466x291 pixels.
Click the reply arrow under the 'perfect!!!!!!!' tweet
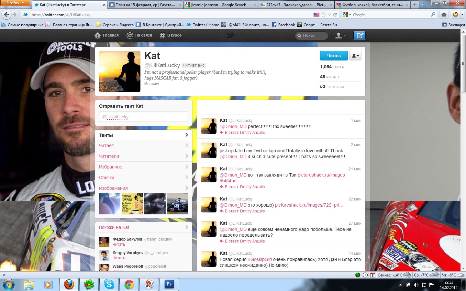click(x=222, y=133)
